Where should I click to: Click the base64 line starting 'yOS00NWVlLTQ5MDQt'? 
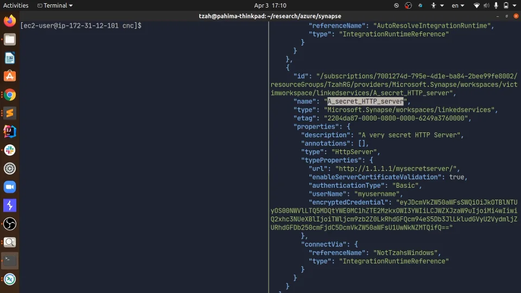click(x=394, y=211)
